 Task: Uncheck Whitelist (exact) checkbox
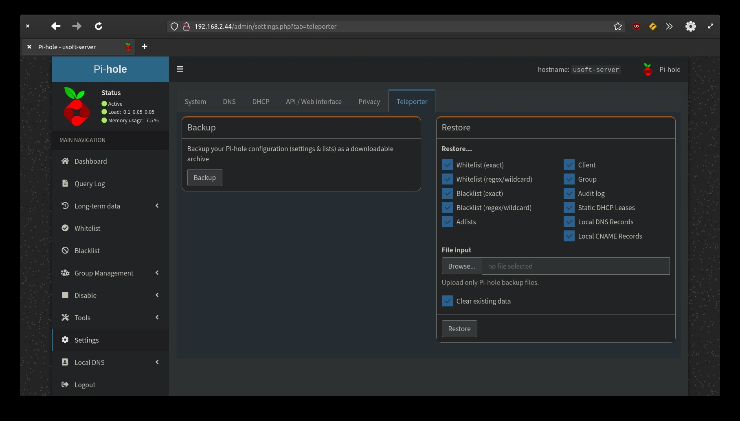pyautogui.click(x=447, y=165)
